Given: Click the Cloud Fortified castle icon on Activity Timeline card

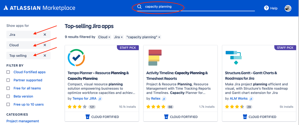Looking at the screenshot, I should point(166,117).
